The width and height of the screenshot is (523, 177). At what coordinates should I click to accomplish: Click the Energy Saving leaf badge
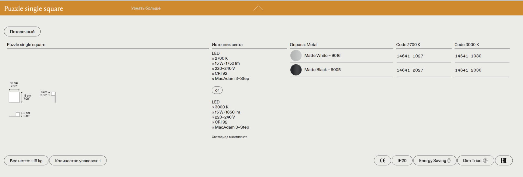tap(434, 160)
